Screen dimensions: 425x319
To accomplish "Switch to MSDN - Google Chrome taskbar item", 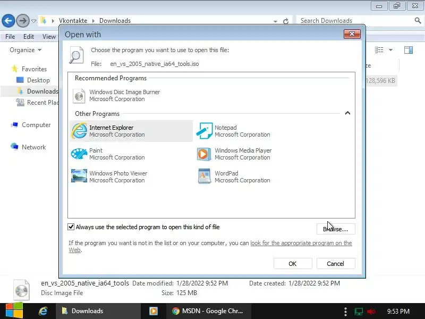I will pos(209,311).
